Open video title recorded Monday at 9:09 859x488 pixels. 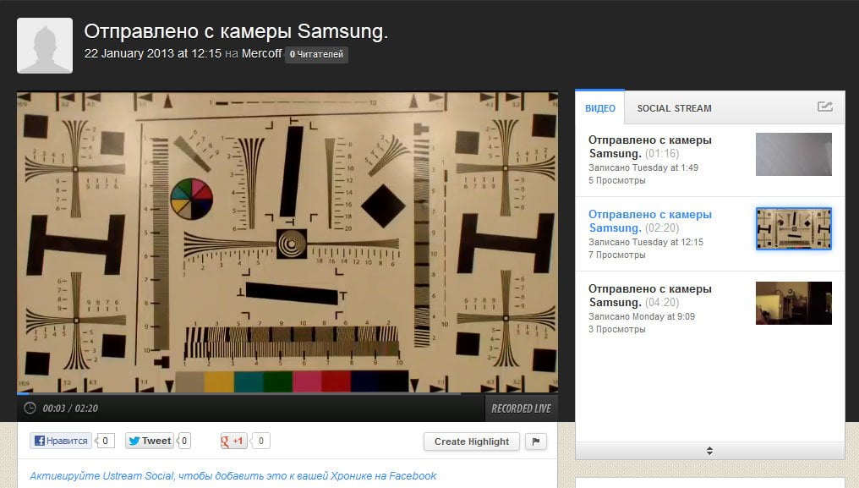(x=649, y=295)
